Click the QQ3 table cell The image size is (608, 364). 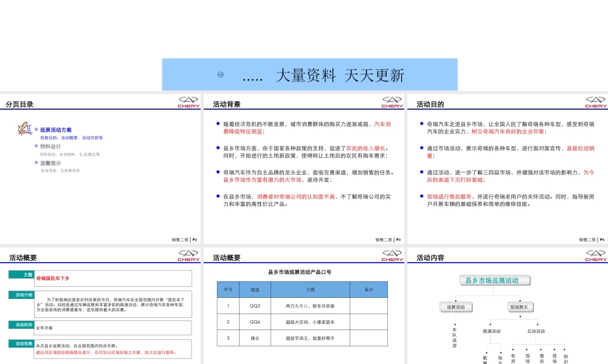point(255,306)
